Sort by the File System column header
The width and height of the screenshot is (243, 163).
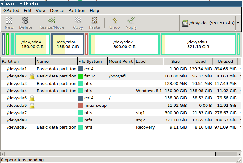pyautogui.click(x=92, y=62)
